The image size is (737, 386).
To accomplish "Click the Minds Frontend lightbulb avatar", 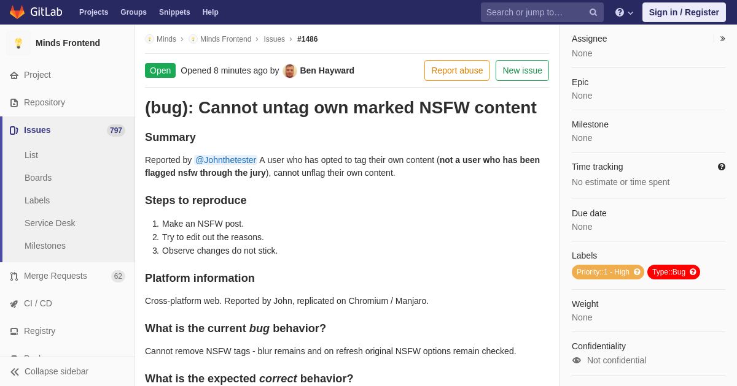I will [18, 43].
